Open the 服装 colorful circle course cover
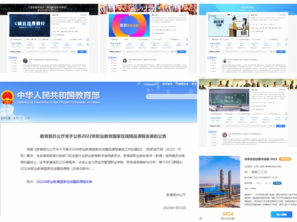297x222 pixels. [129, 25]
